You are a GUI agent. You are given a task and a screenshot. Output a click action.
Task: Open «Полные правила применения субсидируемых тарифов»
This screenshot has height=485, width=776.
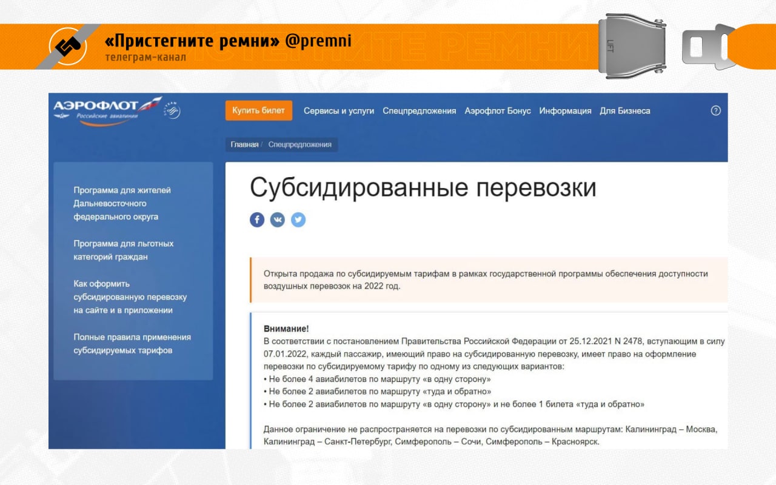tap(132, 344)
